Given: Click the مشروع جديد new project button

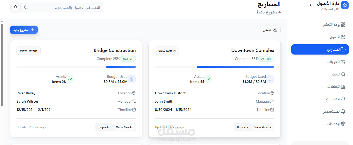Looking at the screenshot, I should 24,30.
